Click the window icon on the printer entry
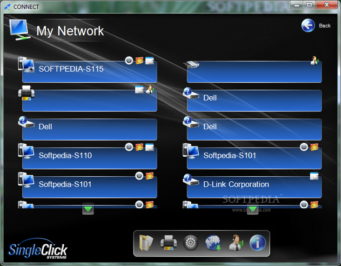This screenshot has width=341, height=266. pyautogui.click(x=140, y=89)
